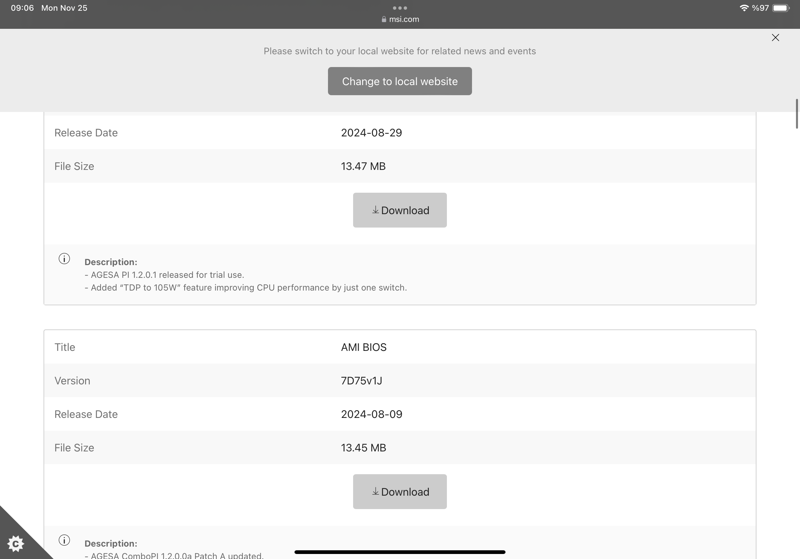Tap the Wi-Fi status icon
This screenshot has height=559, width=800.
click(744, 8)
